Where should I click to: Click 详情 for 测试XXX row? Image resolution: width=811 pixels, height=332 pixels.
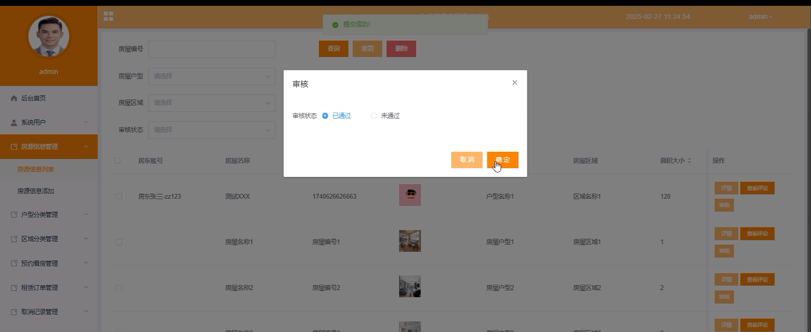coord(726,188)
